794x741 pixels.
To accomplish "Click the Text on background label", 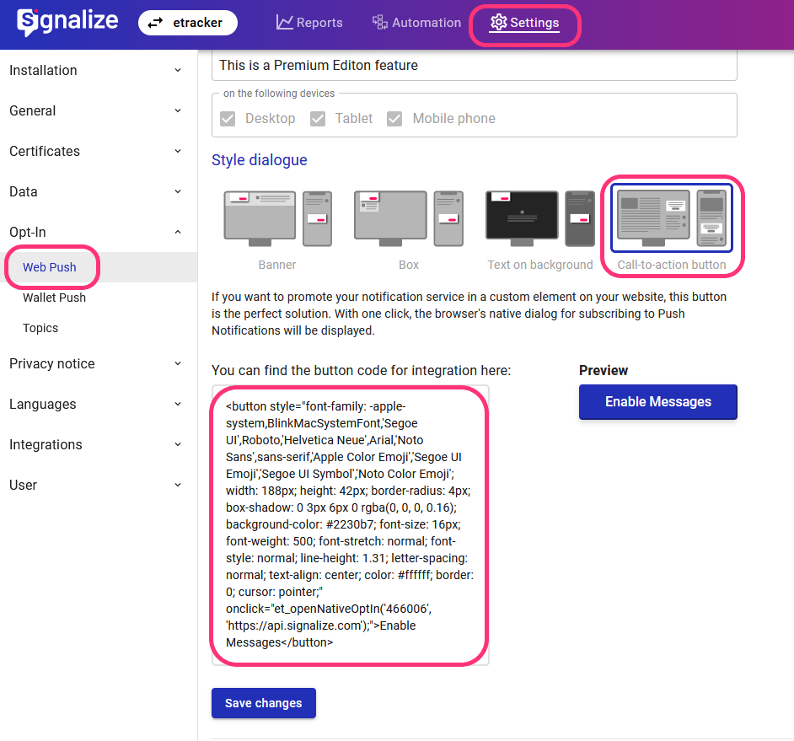I will [540, 265].
